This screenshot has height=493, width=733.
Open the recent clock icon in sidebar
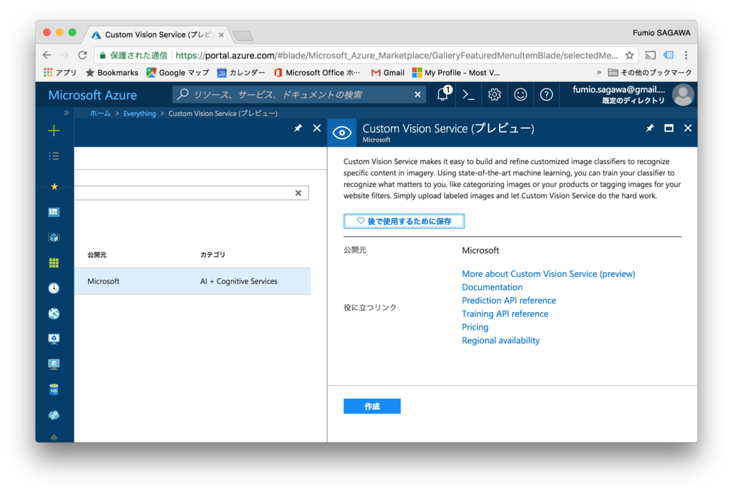pos(54,288)
